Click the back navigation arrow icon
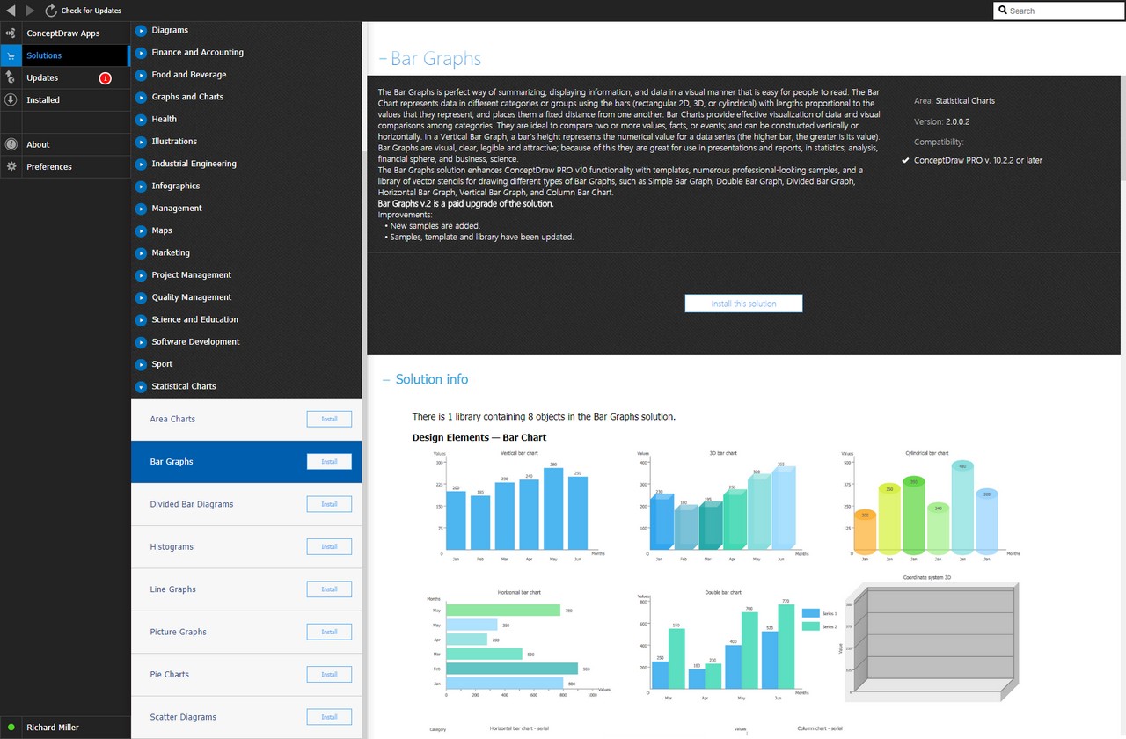The image size is (1126, 739). pos(11,11)
